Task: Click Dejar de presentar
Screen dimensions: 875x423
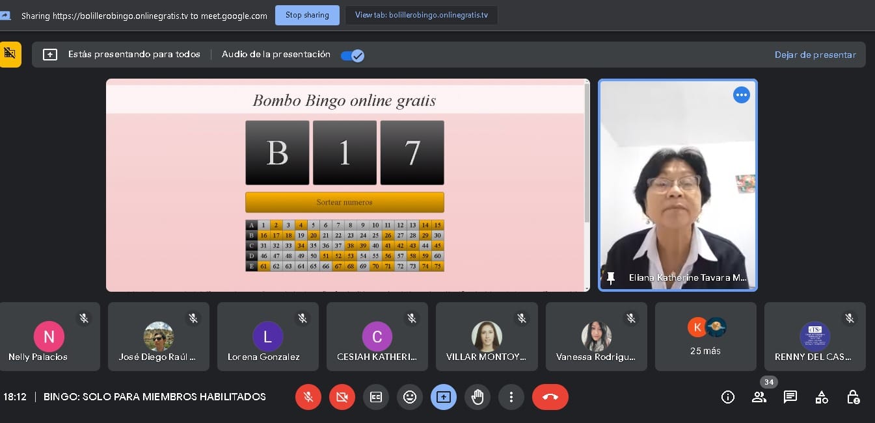Action: [x=815, y=55]
